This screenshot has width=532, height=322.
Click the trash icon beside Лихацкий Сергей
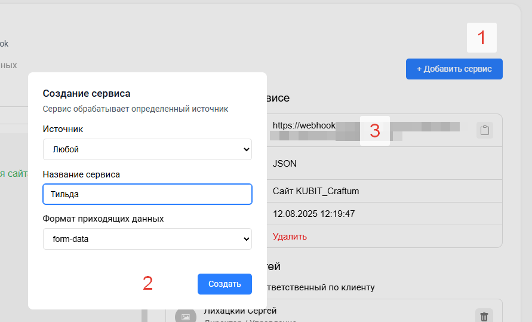pos(484,316)
